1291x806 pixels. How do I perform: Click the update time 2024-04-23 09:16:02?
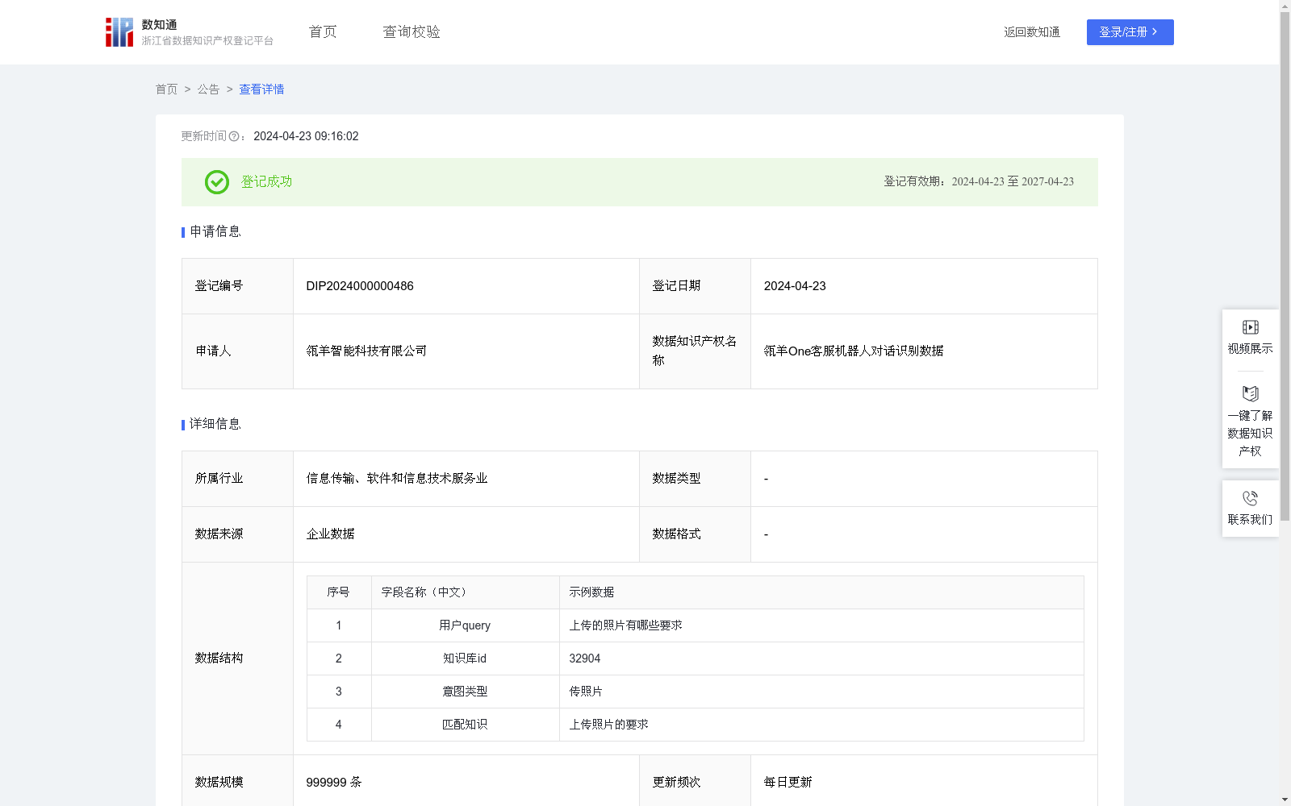306,137
